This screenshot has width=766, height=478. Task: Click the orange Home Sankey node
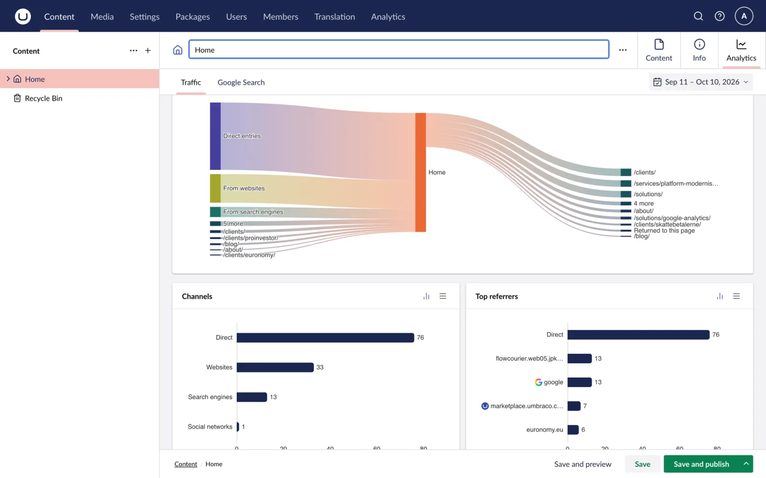(420, 173)
